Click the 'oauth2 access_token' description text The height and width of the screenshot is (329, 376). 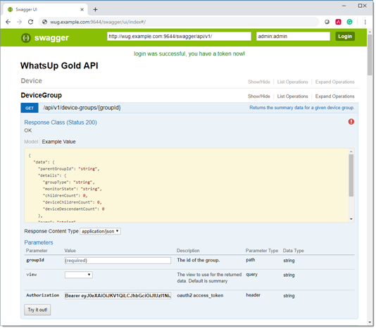point(200,296)
